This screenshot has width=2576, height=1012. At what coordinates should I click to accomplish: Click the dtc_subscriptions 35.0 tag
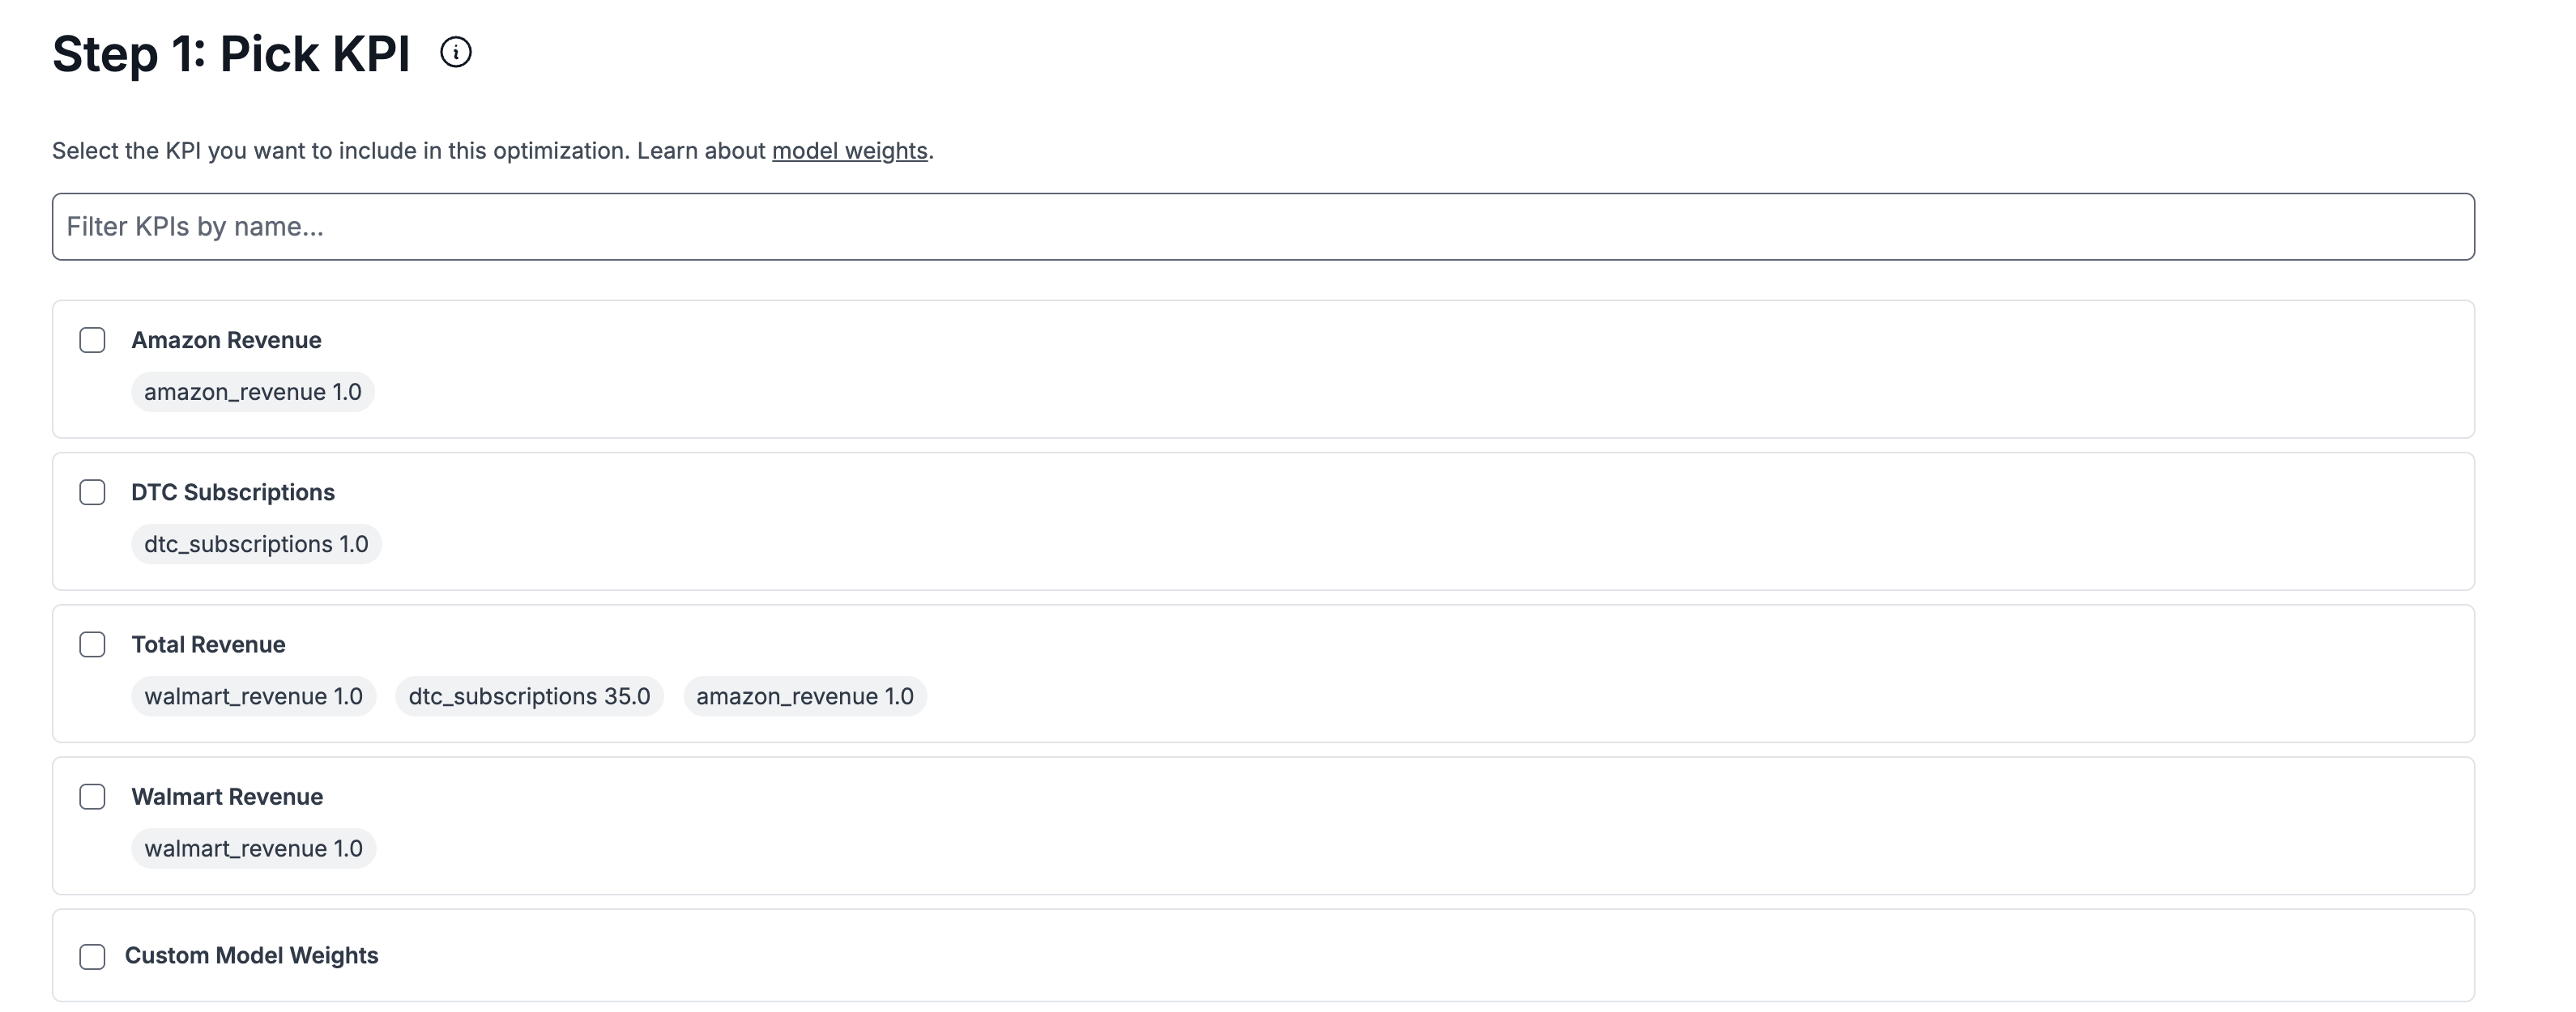[x=529, y=696]
